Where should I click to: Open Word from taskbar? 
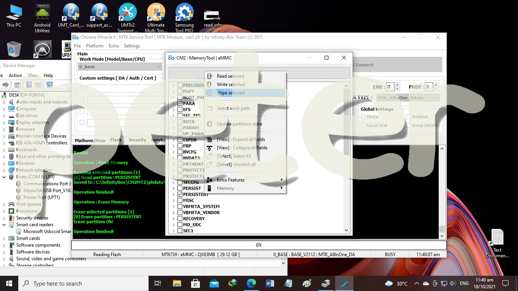[270, 283]
